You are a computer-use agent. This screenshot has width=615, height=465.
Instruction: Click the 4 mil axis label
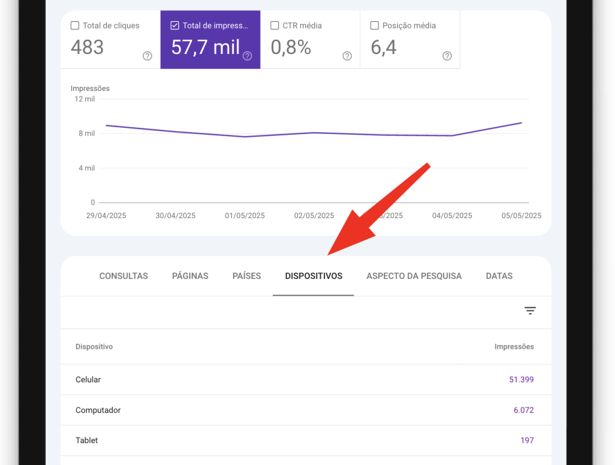coord(87,168)
